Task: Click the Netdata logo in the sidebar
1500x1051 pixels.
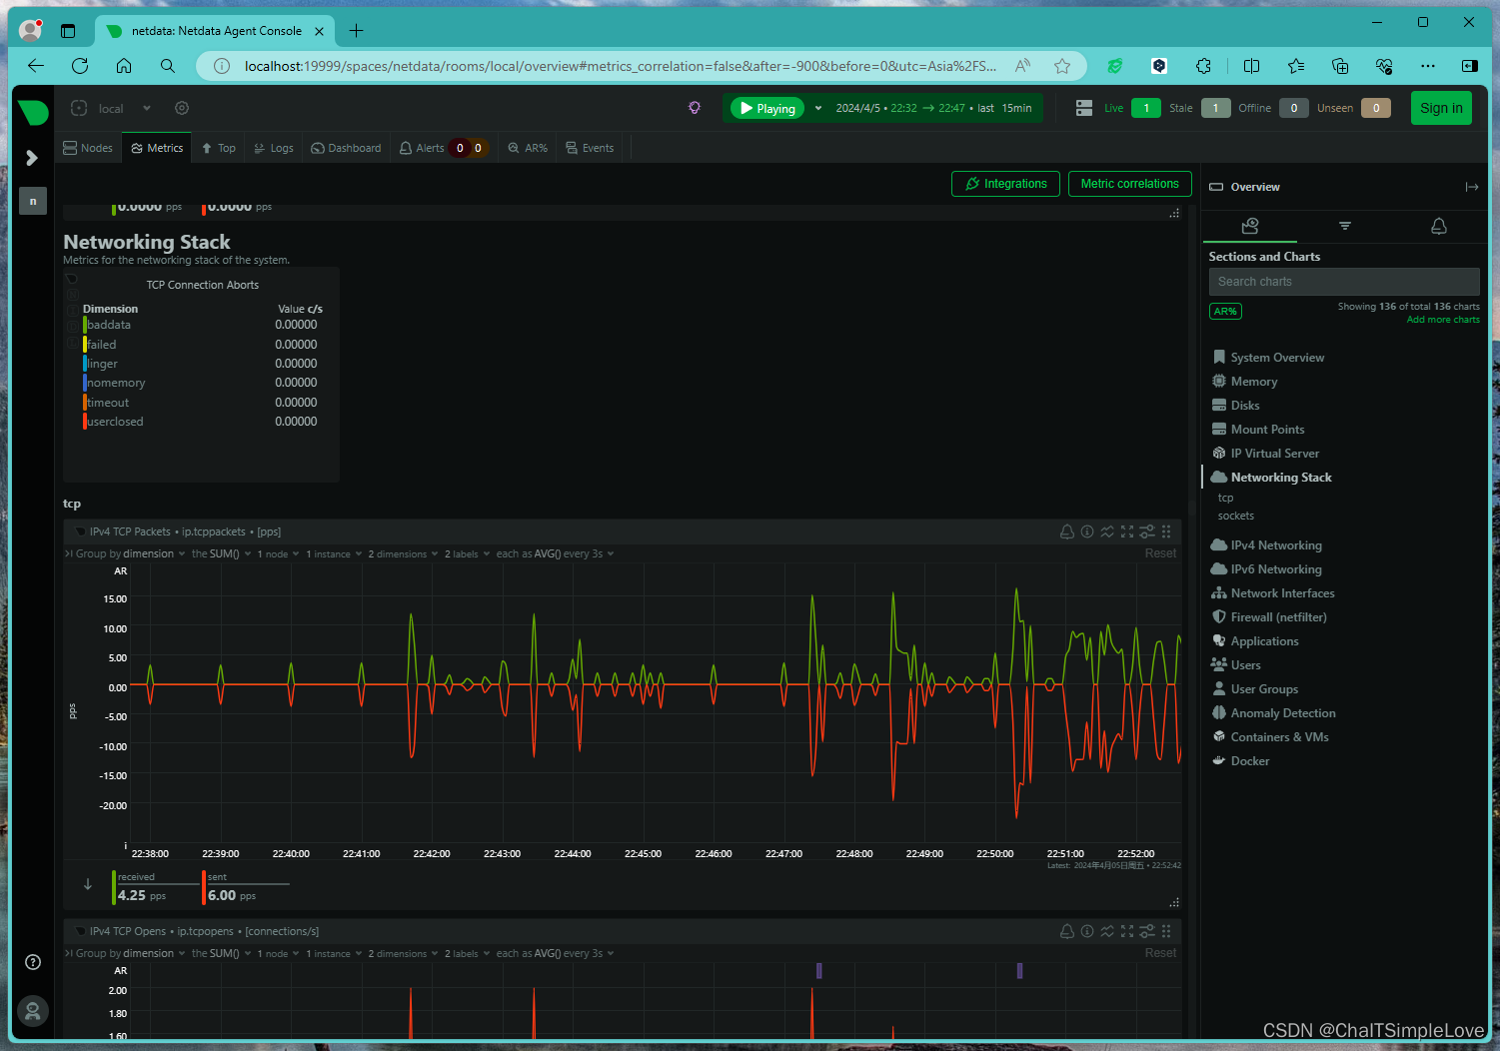Action: (x=33, y=112)
